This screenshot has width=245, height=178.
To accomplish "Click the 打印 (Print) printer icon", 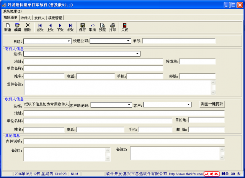I will coord(113,27).
